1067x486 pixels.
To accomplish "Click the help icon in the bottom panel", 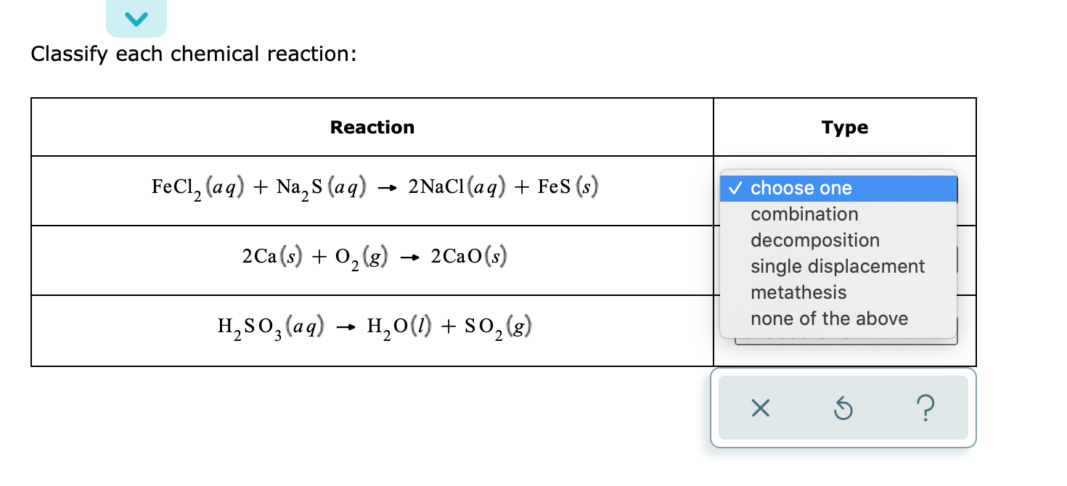I will (x=926, y=408).
